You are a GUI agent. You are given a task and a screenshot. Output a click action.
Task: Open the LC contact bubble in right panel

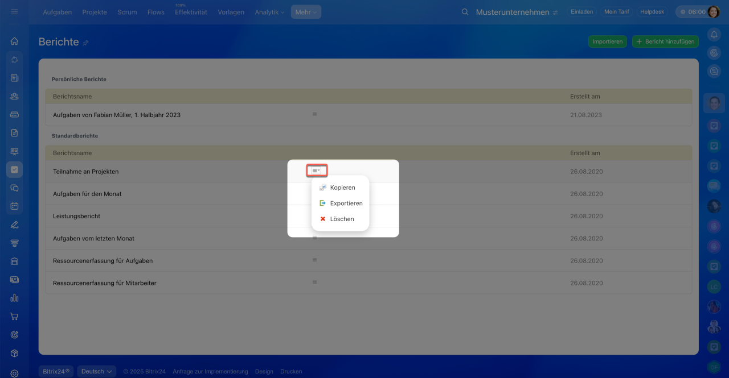714,287
